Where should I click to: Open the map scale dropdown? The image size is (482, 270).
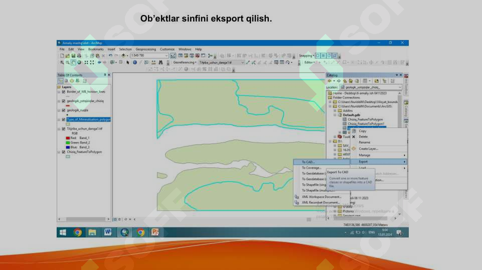167,56
